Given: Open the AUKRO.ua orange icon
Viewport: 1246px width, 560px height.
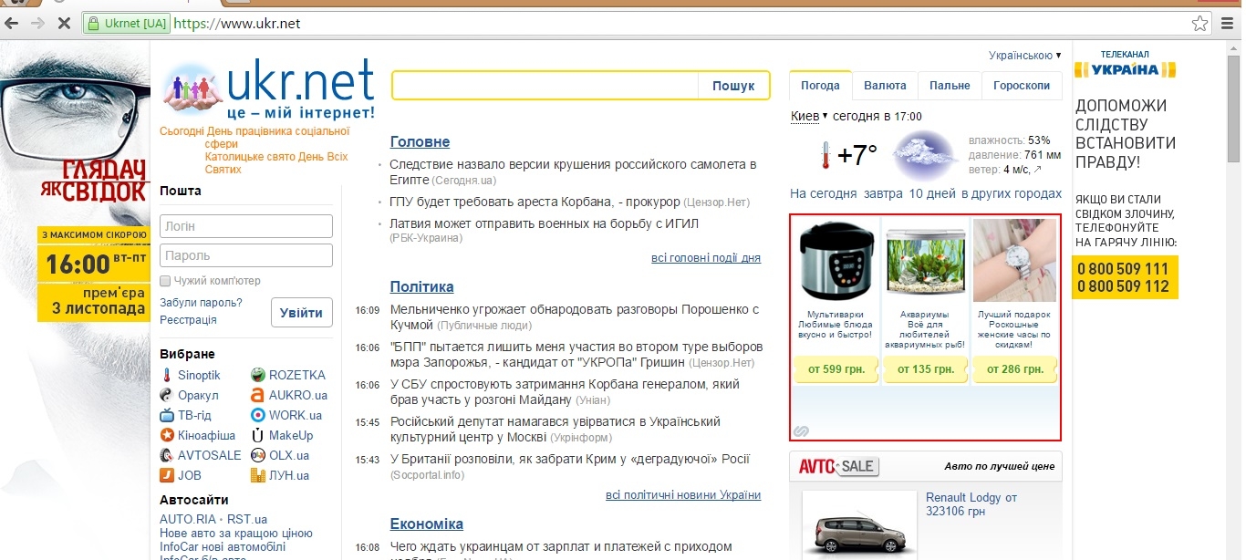Looking at the screenshot, I should (x=258, y=395).
